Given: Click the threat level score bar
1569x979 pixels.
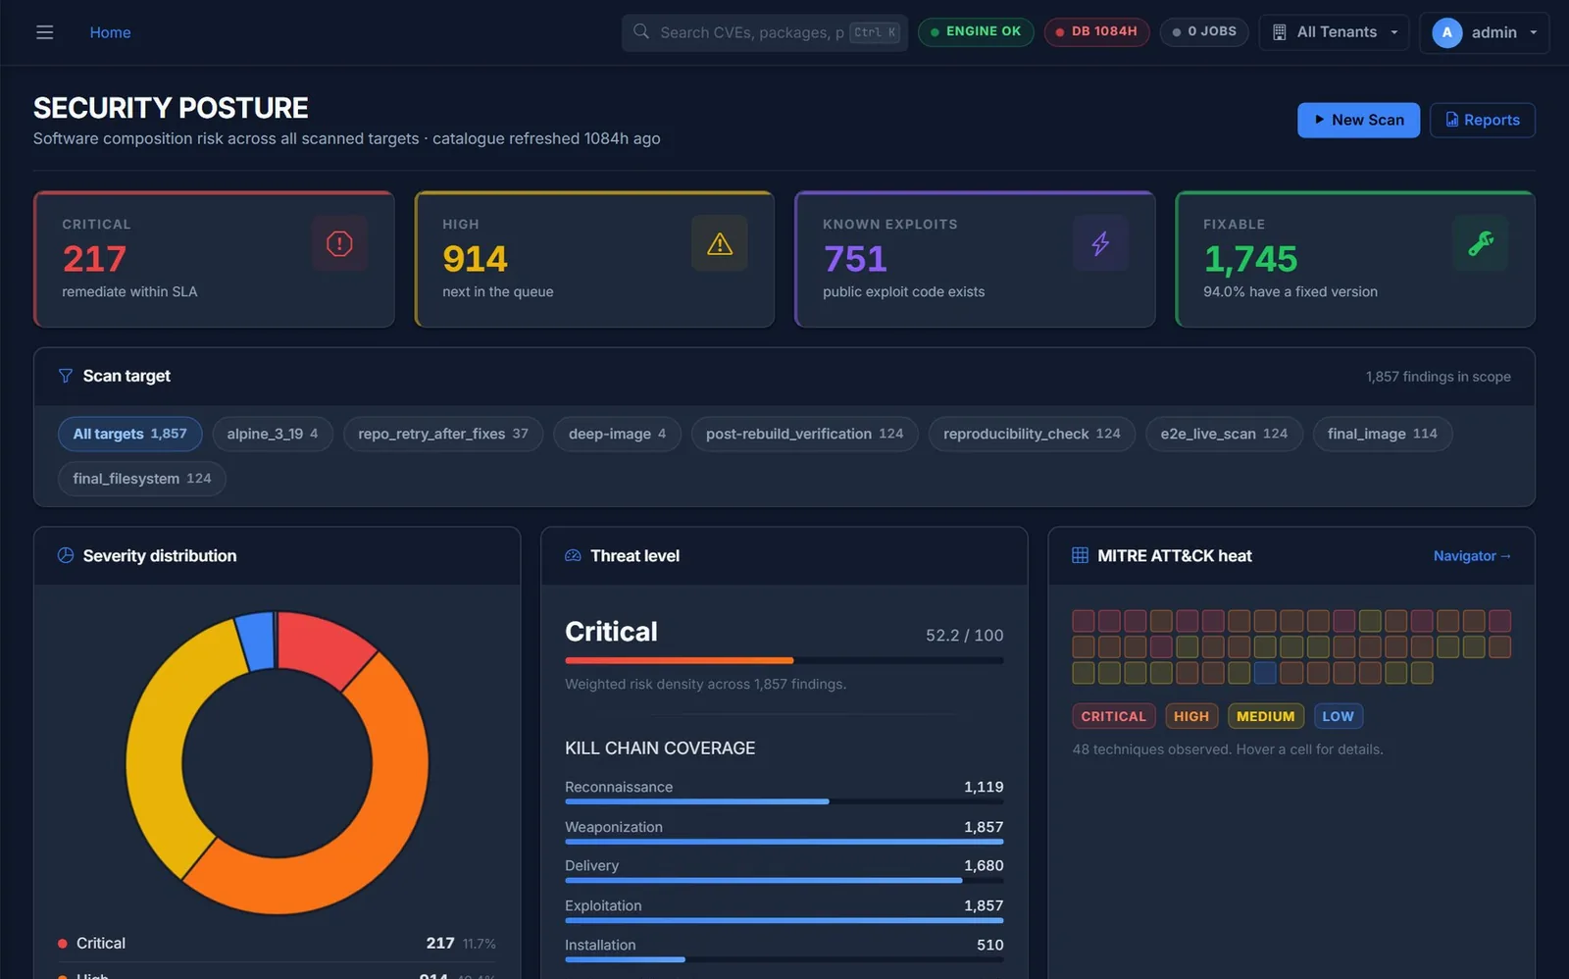Looking at the screenshot, I should (784, 660).
